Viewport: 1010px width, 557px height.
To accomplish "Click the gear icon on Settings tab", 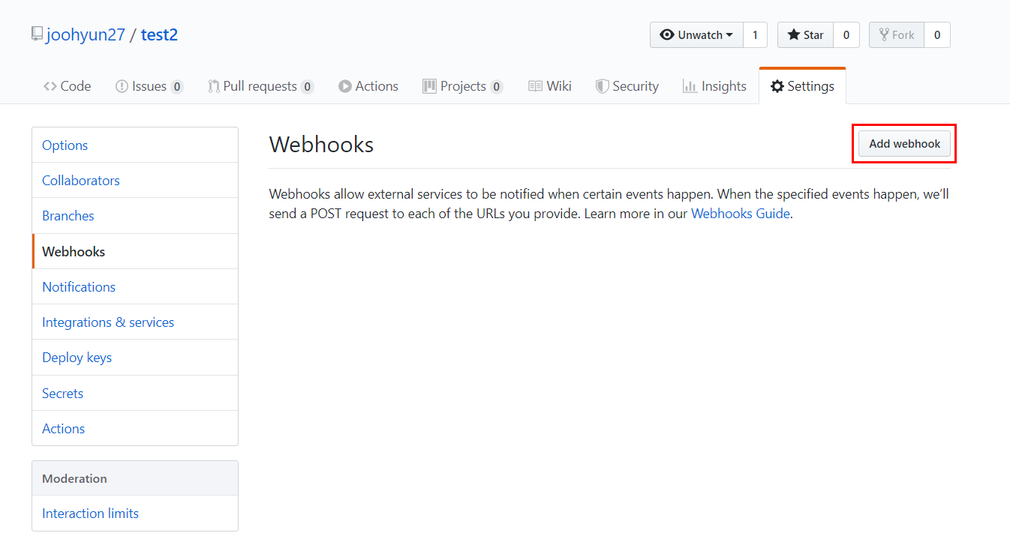I will tap(777, 86).
